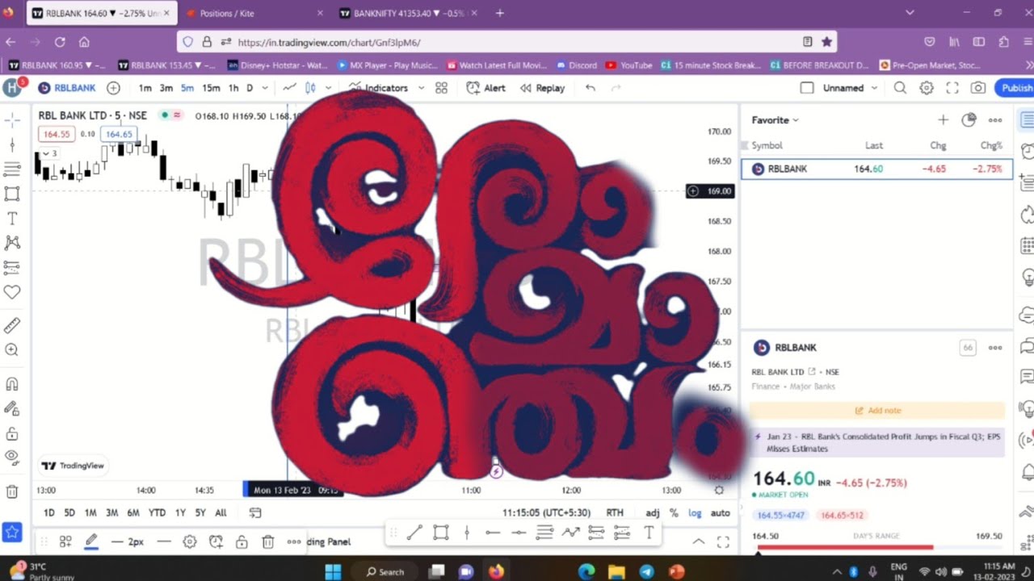Hide all drawings with eye icon

coord(12,458)
